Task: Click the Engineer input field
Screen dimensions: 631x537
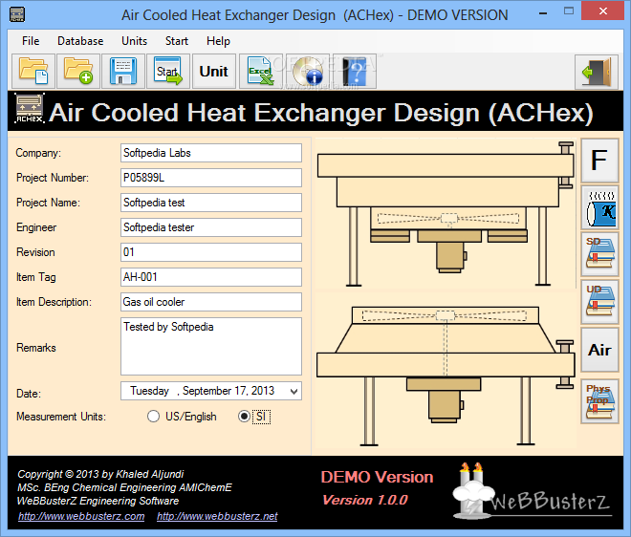Action: pos(211,227)
